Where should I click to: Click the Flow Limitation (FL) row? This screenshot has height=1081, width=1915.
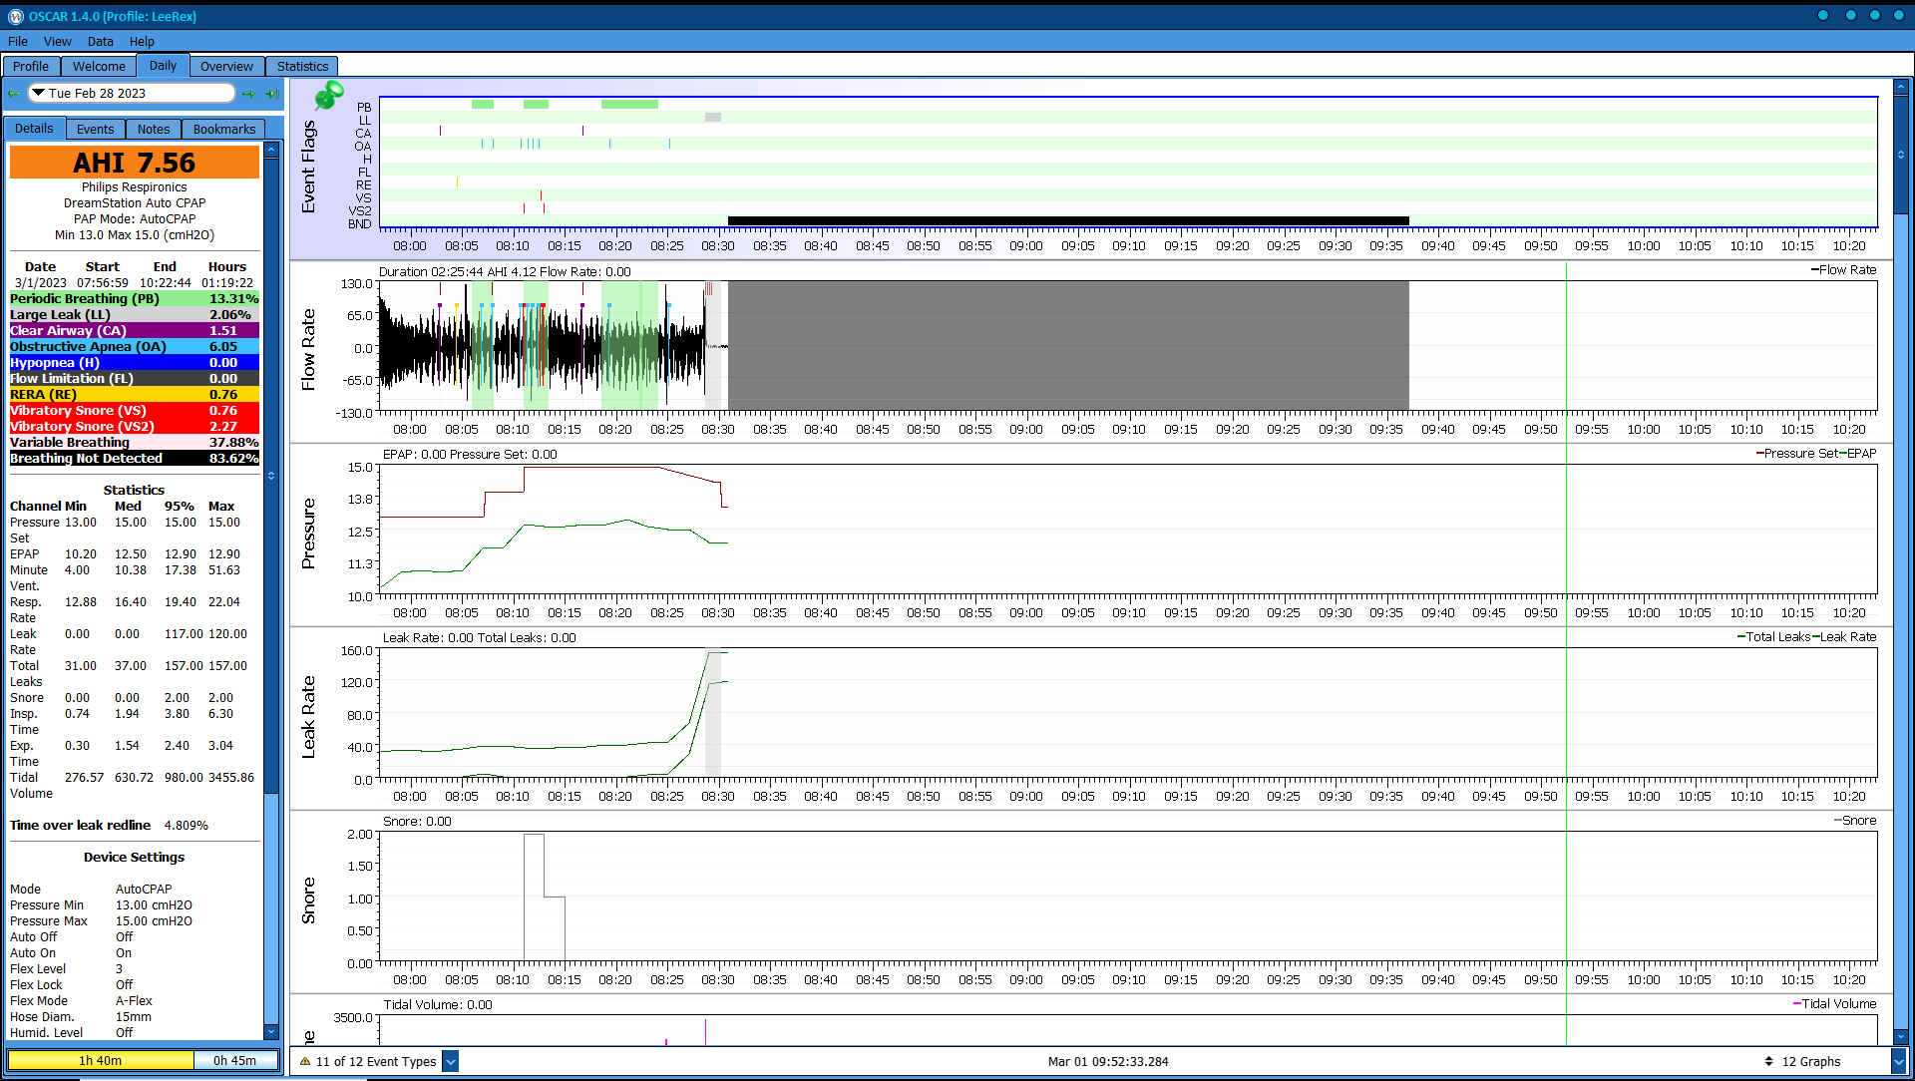click(135, 378)
